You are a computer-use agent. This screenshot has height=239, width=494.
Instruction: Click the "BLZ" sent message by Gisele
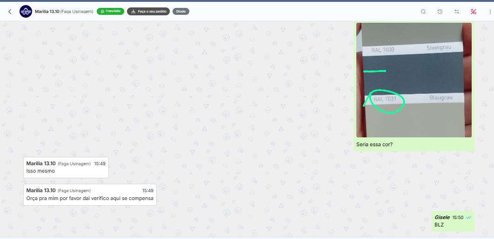coord(439,225)
